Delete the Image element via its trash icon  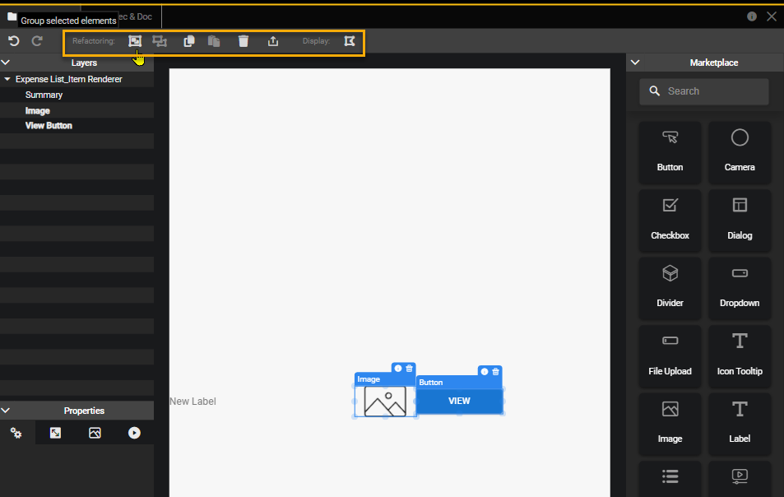pyautogui.click(x=410, y=369)
